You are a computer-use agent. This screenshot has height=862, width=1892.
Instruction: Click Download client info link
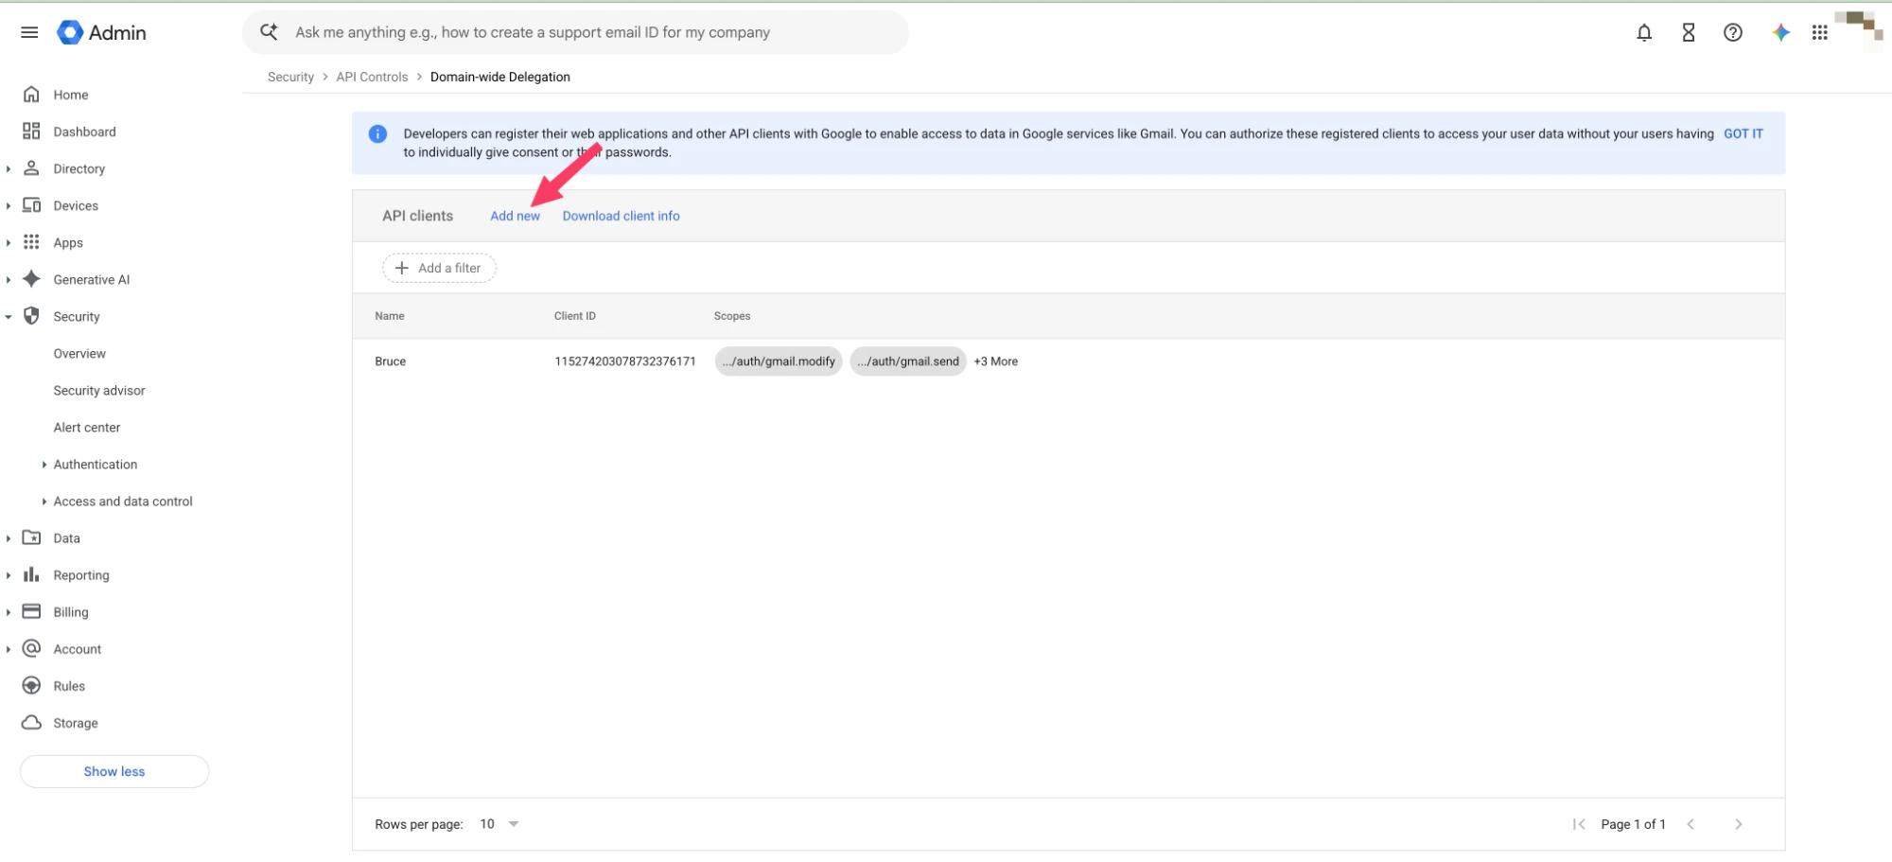[x=621, y=216]
